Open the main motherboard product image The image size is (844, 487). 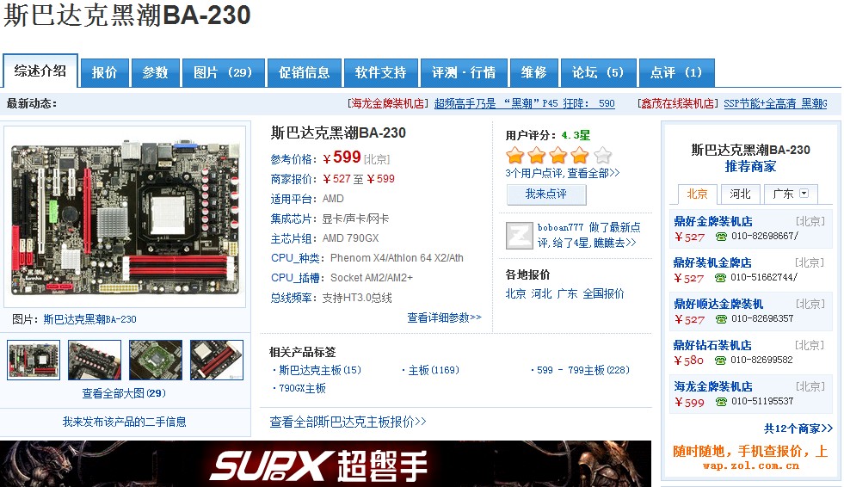(125, 217)
